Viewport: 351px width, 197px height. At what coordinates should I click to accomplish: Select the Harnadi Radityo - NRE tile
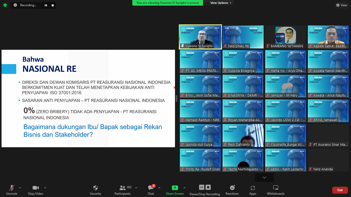(200, 111)
